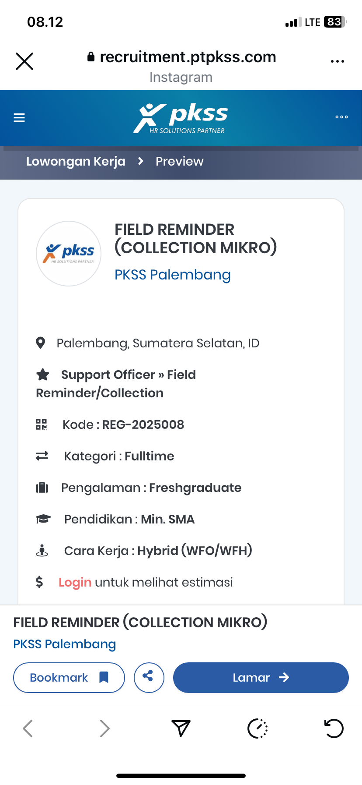This screenshot has height=785, width=362.
Task: Open PKSS Palembang company link in card
Action: point(172,275)
